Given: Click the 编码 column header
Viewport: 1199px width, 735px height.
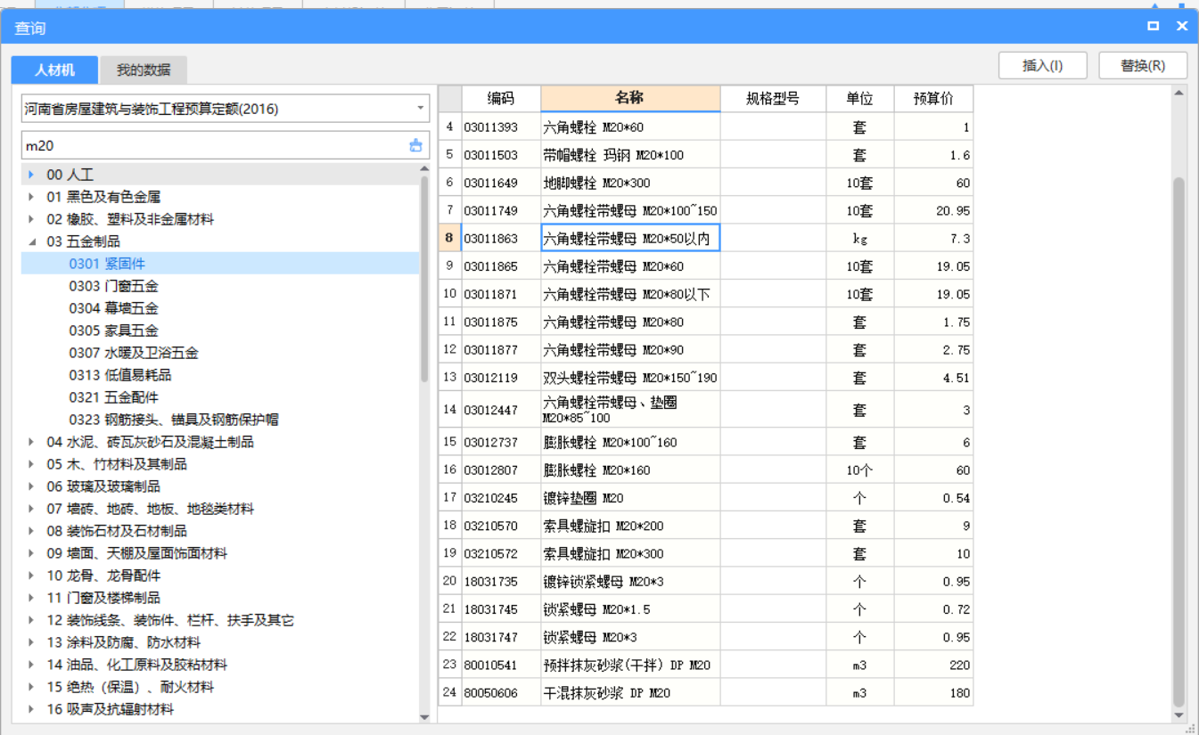Looking at the screenshot, I should pyautogui.click(x=501, y=99).
